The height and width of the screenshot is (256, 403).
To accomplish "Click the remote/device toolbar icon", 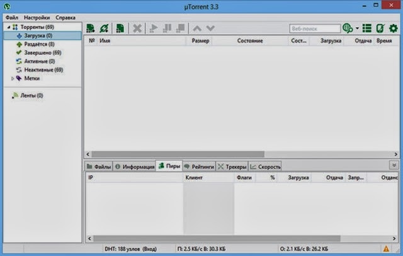I will point(380,28).
